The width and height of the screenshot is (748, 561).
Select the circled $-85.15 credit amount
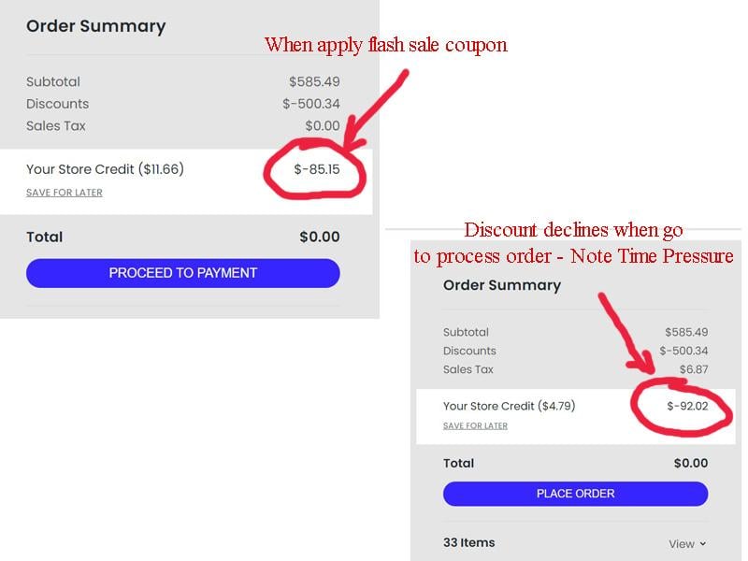click(316, 170)
